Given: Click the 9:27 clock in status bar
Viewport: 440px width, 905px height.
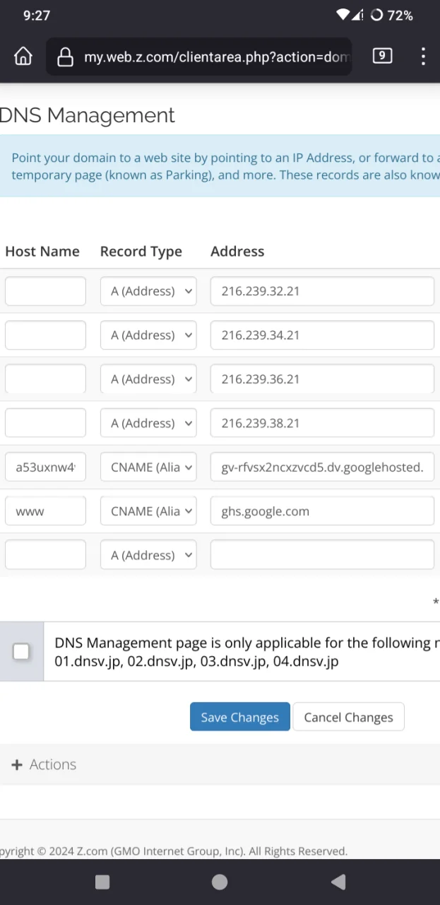Looking at the screenshot, I should pos(37,16).
